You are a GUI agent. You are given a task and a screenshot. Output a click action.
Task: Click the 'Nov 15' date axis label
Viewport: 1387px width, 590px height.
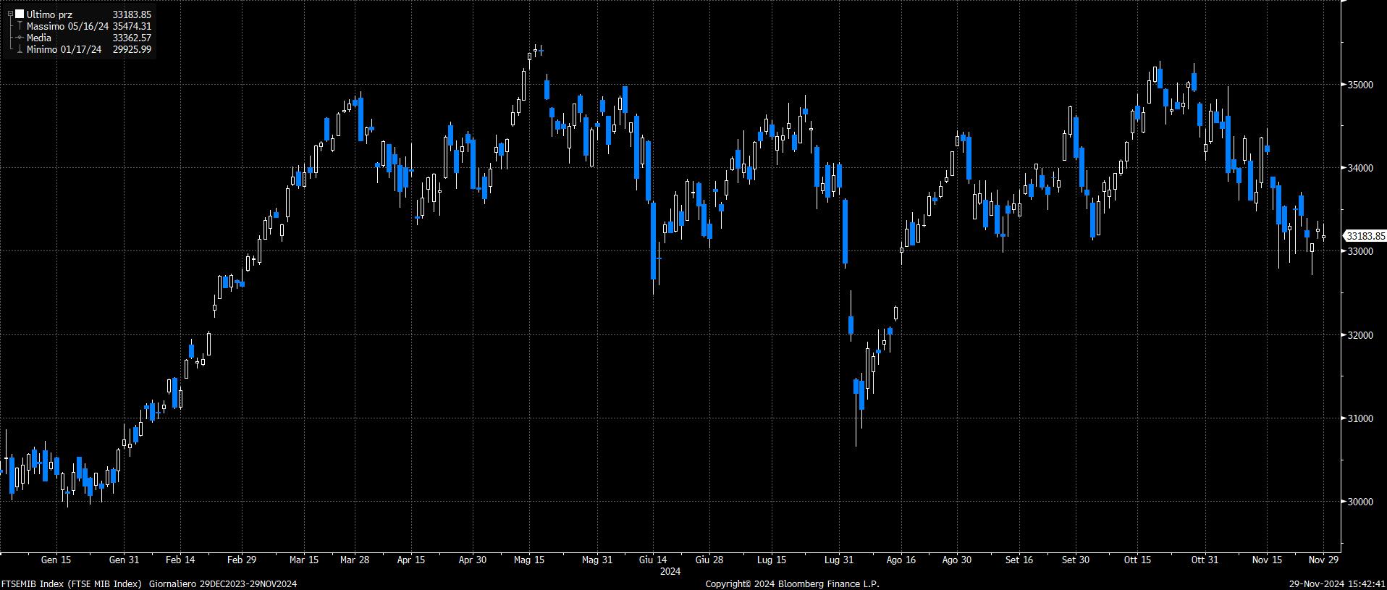tap(1267, 560)
